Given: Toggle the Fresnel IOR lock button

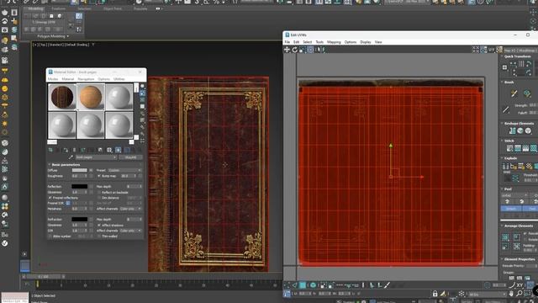Looking at the screenshot, I should coord(68,204).
